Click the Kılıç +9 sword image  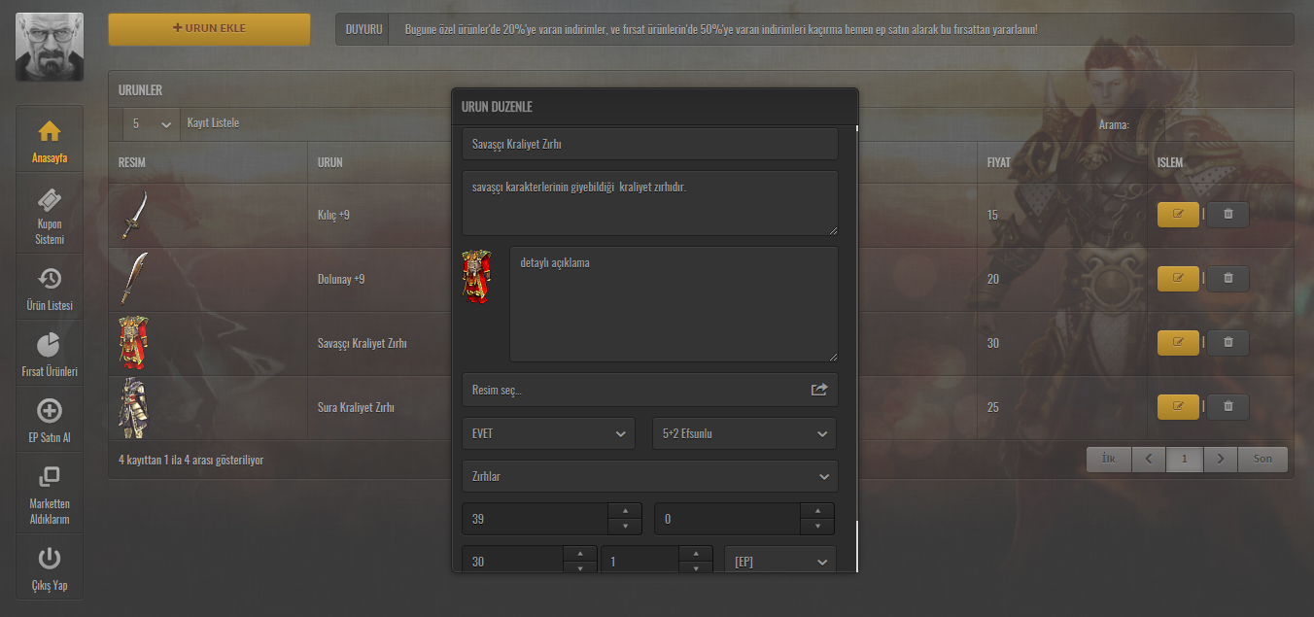tap(134, 215)
